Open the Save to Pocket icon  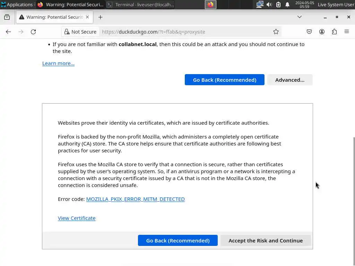click(309, 32)
